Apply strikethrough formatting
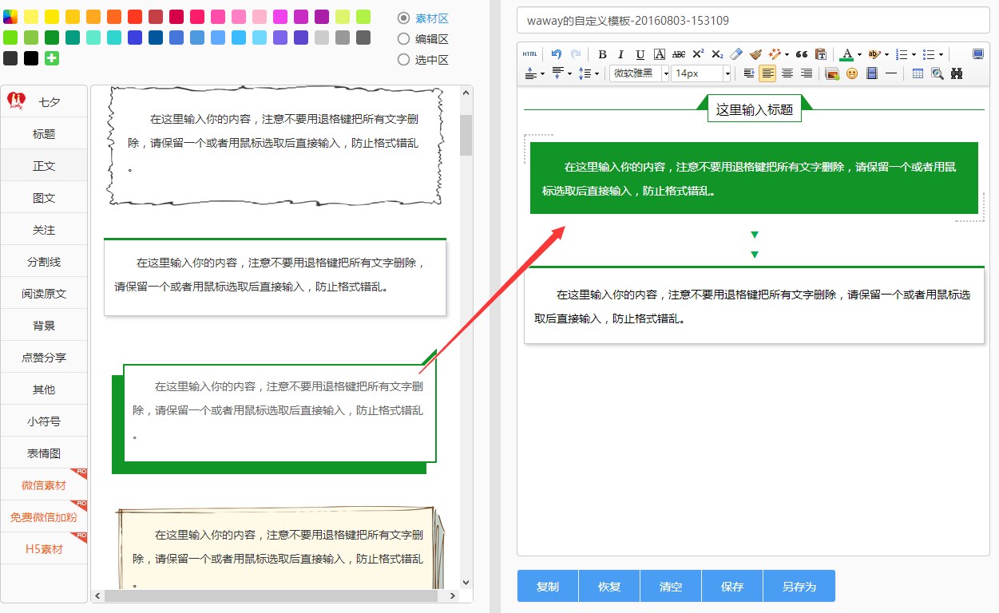This screenshot has width=999, height=613. pos(679,54)
